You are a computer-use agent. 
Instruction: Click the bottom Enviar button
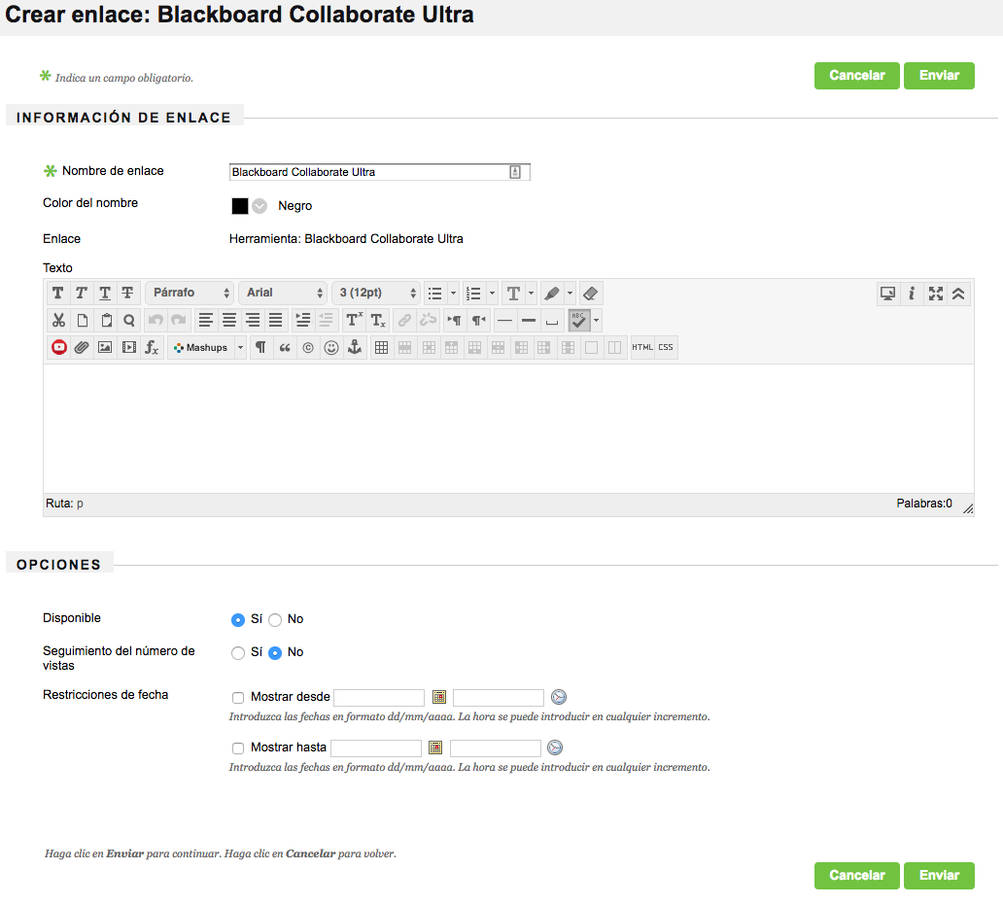[x=939, y=875]
